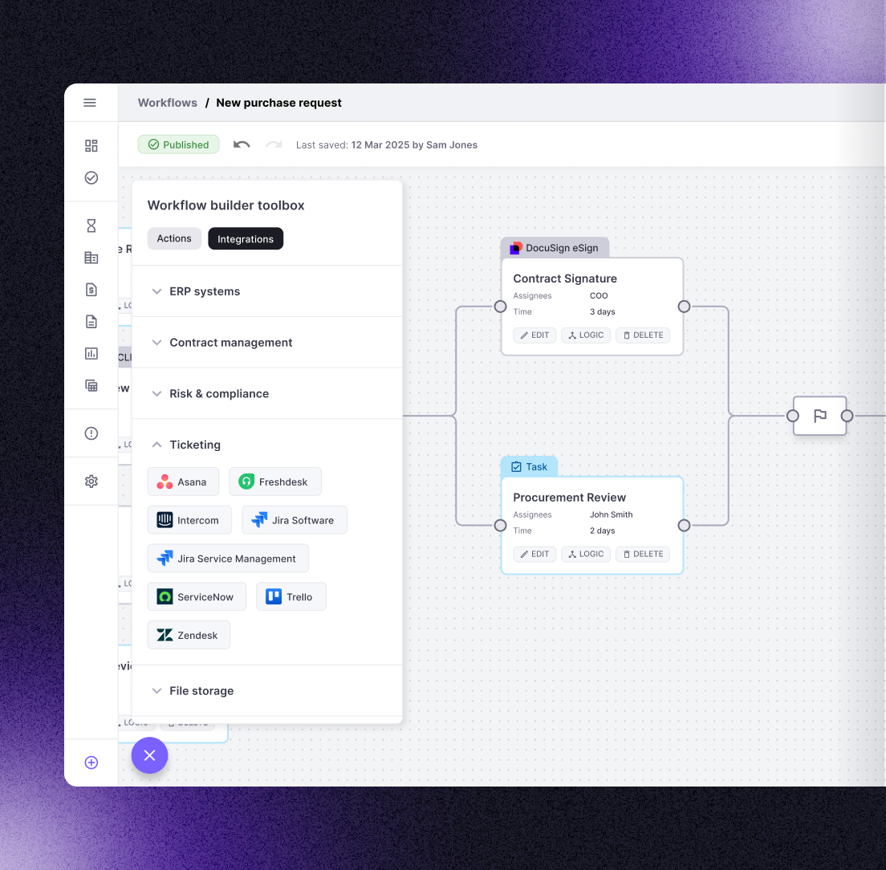Click the Published status badge

point(178,144)
